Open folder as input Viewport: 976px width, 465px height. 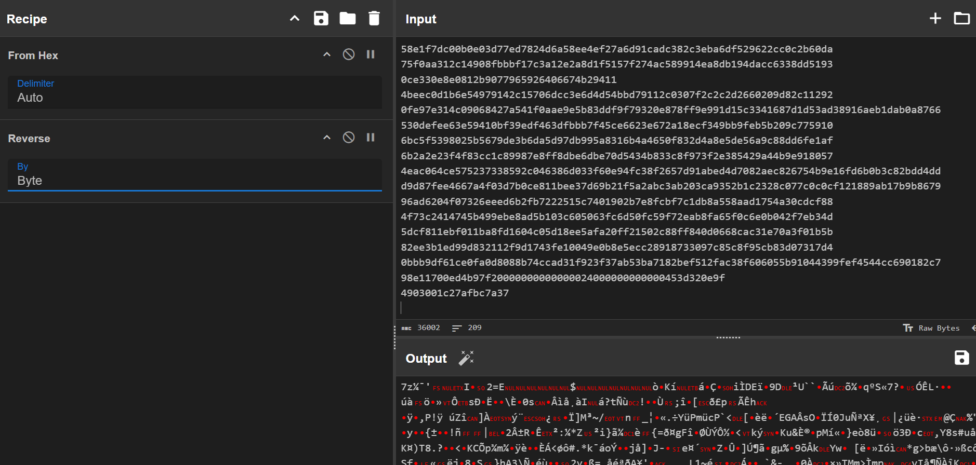tap(961, 19)
